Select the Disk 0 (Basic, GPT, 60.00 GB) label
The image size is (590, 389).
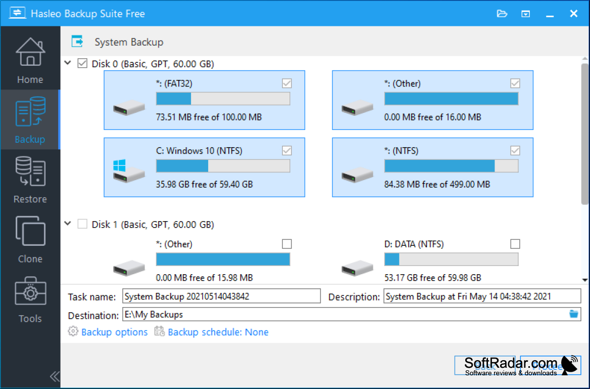[153, 64]
